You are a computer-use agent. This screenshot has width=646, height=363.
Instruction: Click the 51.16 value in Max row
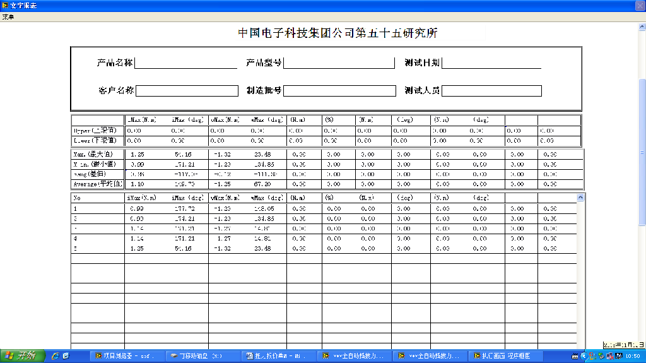(183, 154)
